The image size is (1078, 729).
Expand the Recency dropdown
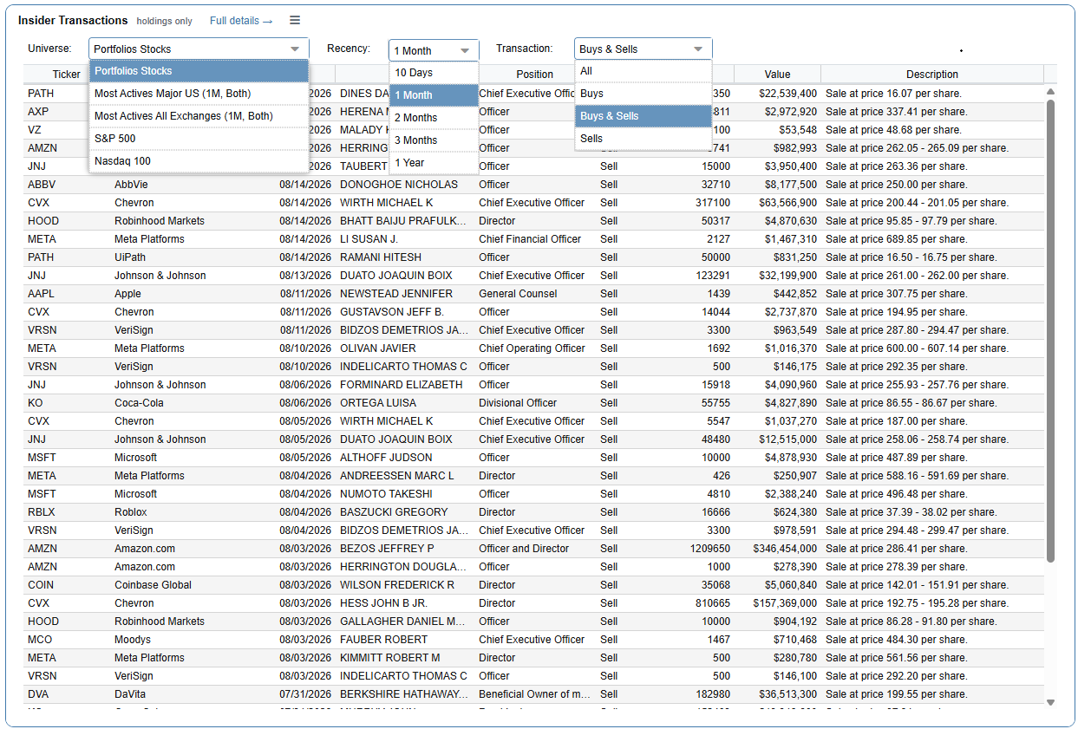(434, 50)
